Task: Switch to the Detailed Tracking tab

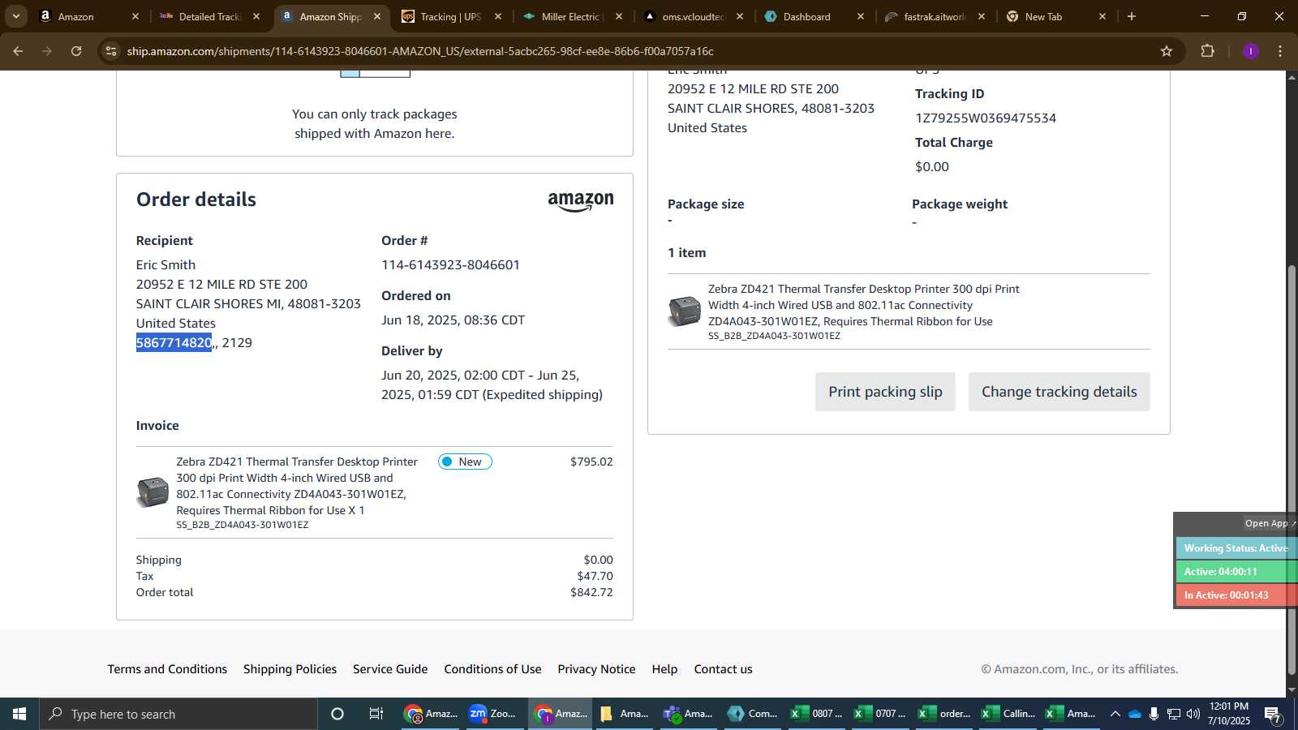Action: point(209,16)
